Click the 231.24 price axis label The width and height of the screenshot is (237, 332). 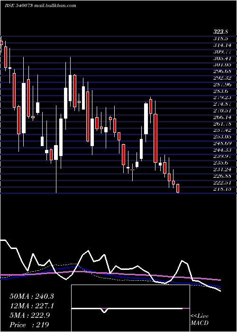pos(222,169)
